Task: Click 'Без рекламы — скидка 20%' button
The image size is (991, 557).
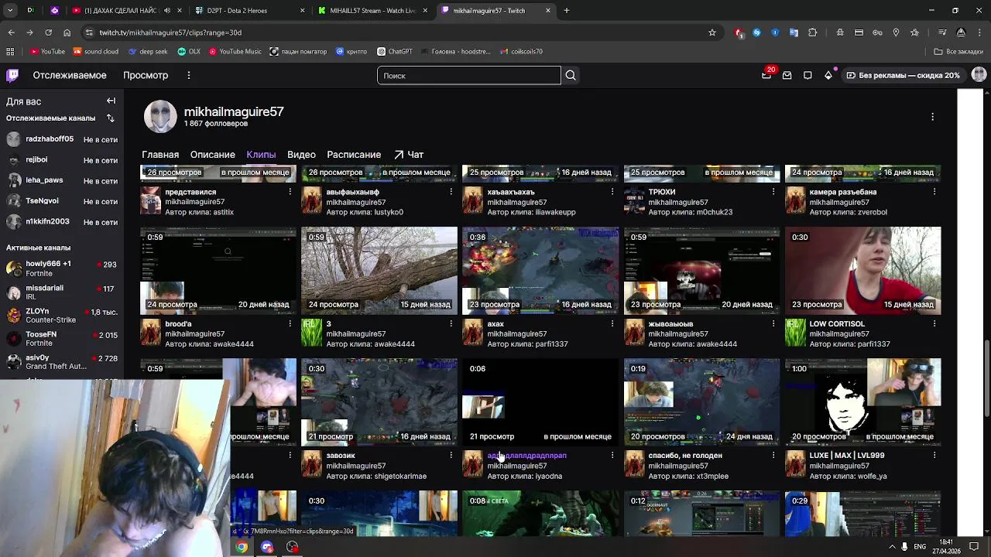Action: (903, 75)
